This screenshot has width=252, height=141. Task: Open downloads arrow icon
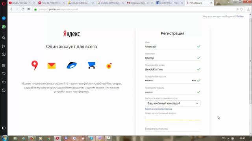click(x=248, y=9)
